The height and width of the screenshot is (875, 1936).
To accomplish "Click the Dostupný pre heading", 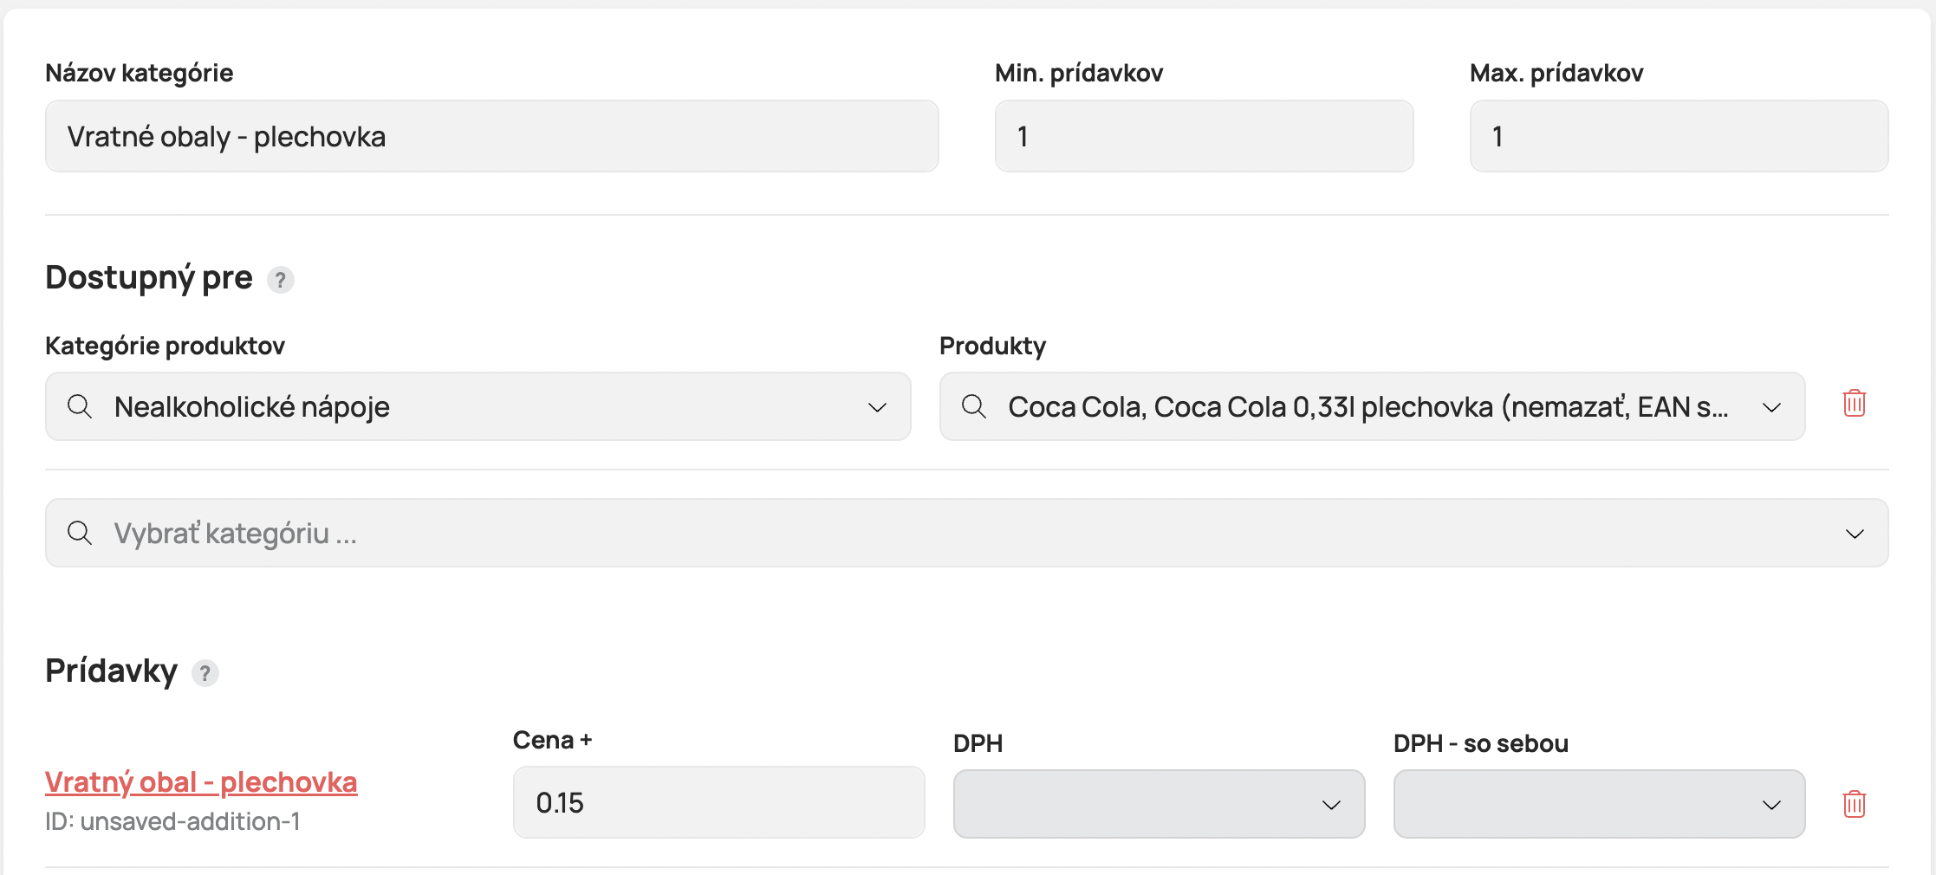I will click(x=149, y=278).
